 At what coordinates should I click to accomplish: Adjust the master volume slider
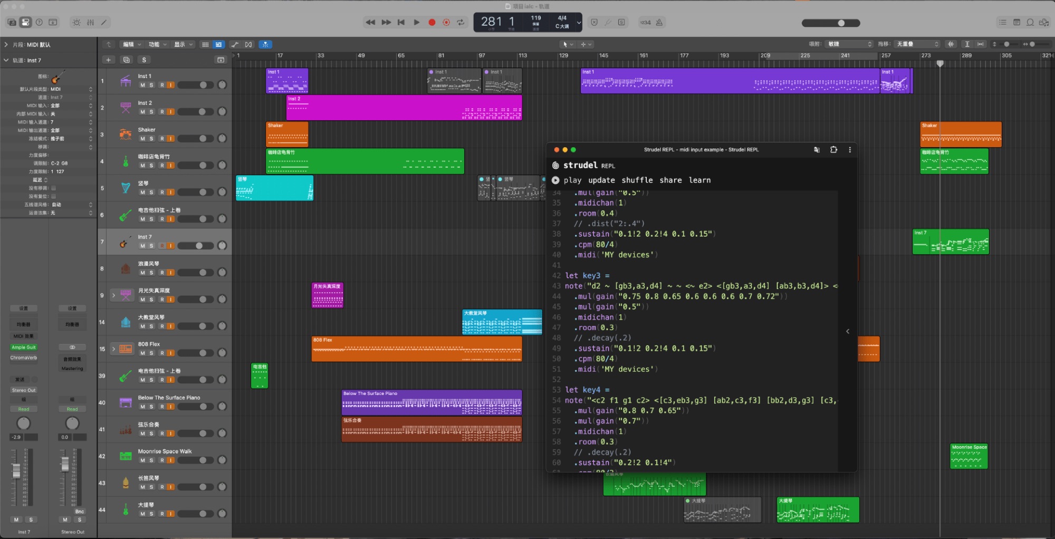(831, 23)
